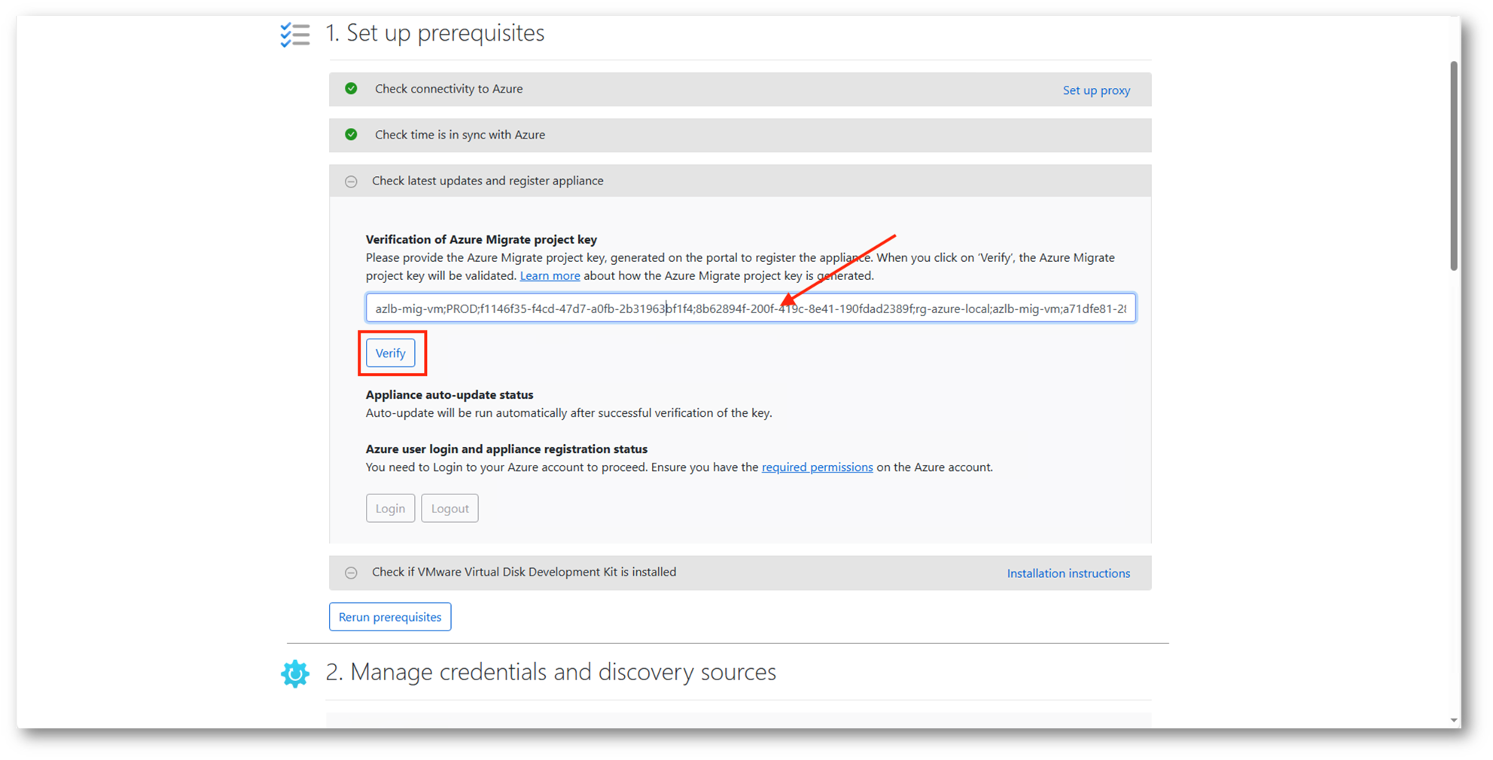Click the gear icon beside Manage credentials
Image resolution: width=1493 pixels, height=760 pixels.
point(295,673)
